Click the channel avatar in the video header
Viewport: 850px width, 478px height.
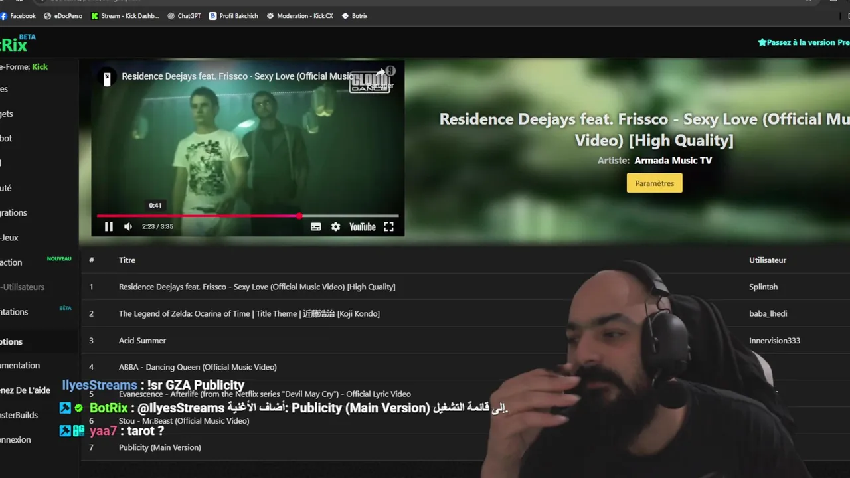107,78
